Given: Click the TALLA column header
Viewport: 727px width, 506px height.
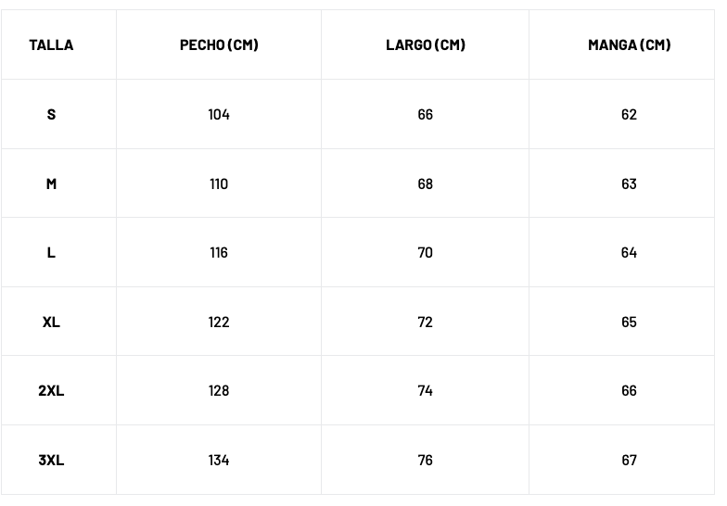Looking at the screenshot, I should point(51,44).
